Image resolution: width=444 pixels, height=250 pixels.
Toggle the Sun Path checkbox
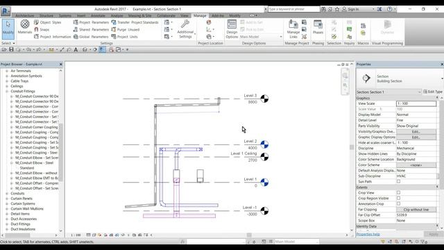pyautogui.click(x=398, y=181)
